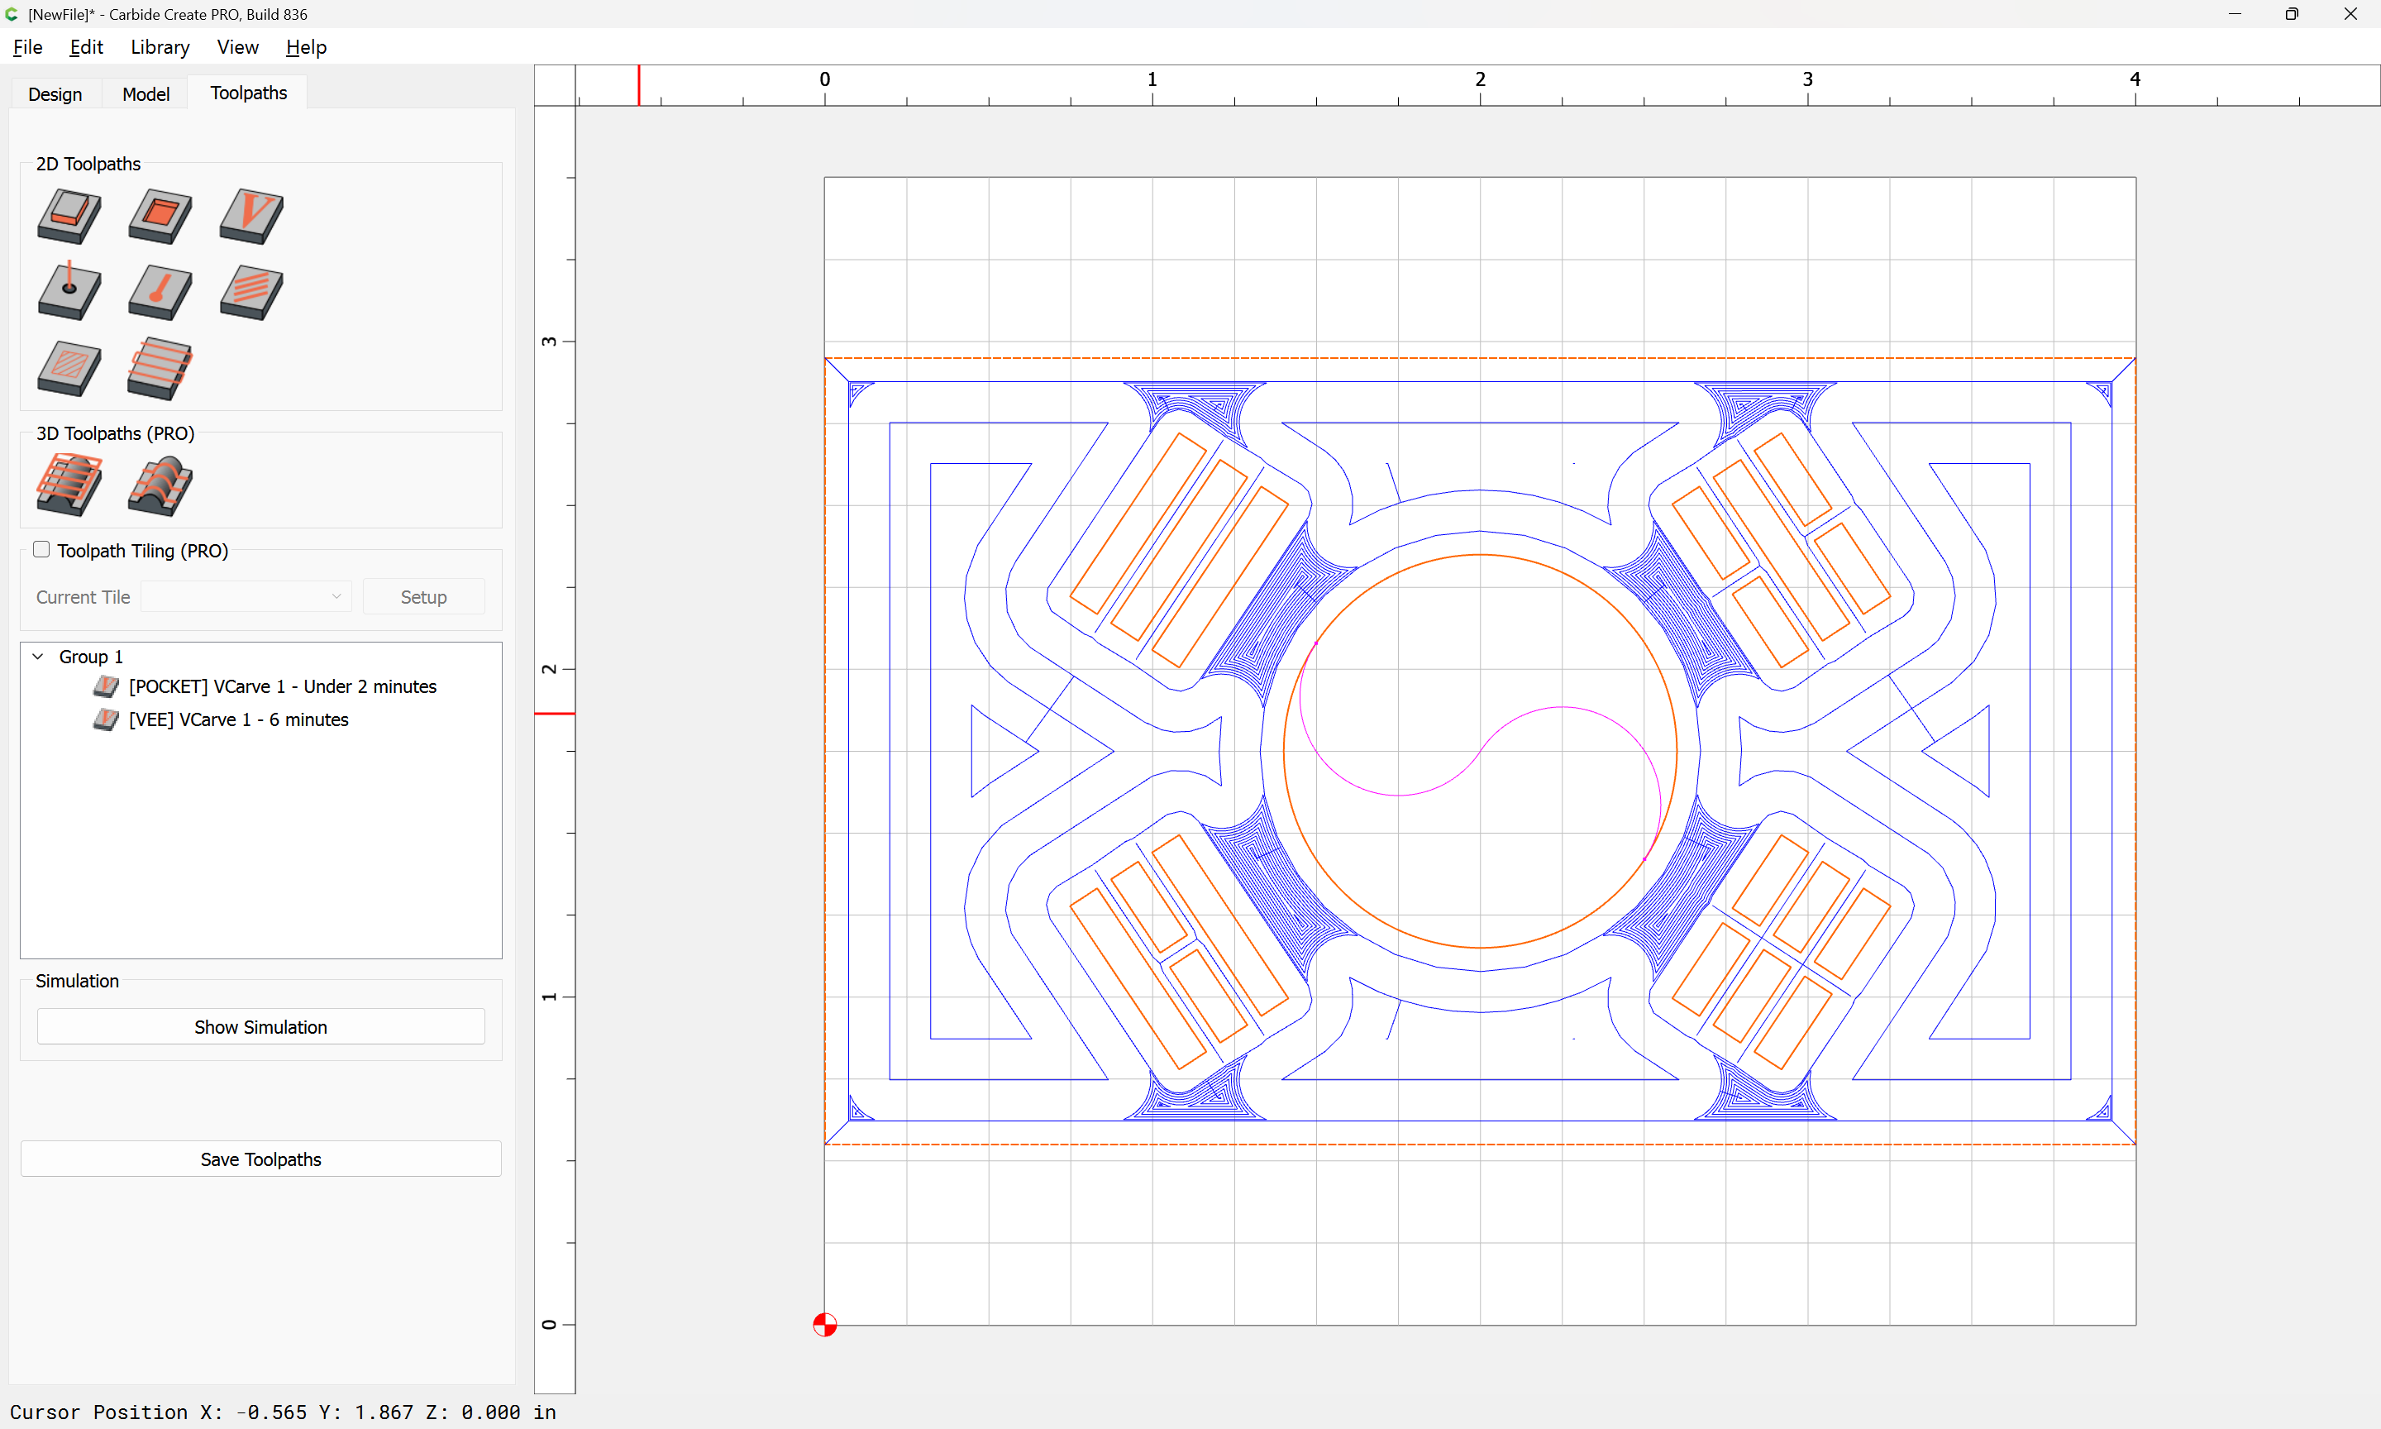
Task: Switch to the Design tab
Action: pyautogui.click(x=55, y=93)
